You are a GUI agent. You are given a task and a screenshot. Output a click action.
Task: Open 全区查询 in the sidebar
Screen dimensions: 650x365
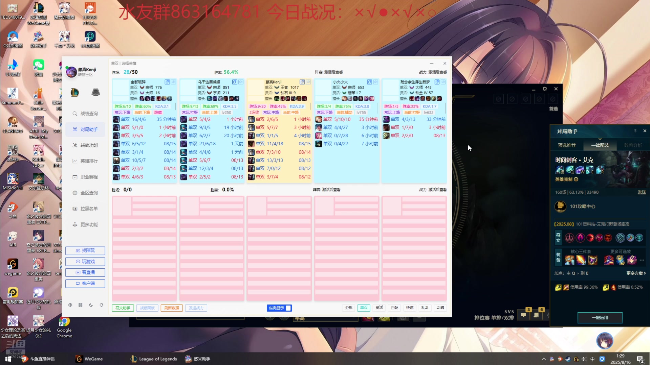tap(85, 193)
